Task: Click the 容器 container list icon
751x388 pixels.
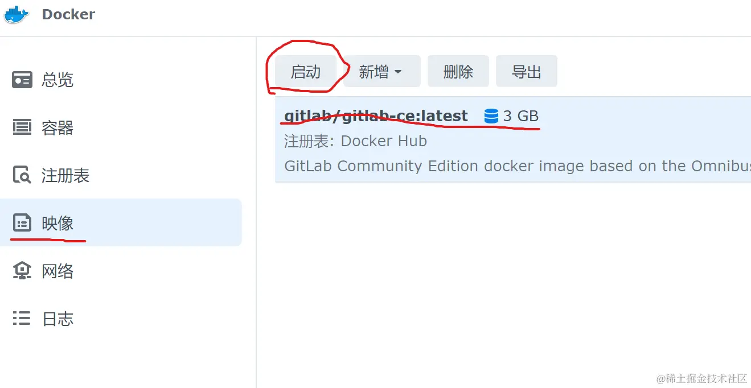Action: point(22,127)
